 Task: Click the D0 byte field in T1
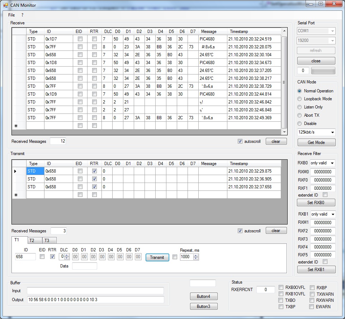[75, 257]
